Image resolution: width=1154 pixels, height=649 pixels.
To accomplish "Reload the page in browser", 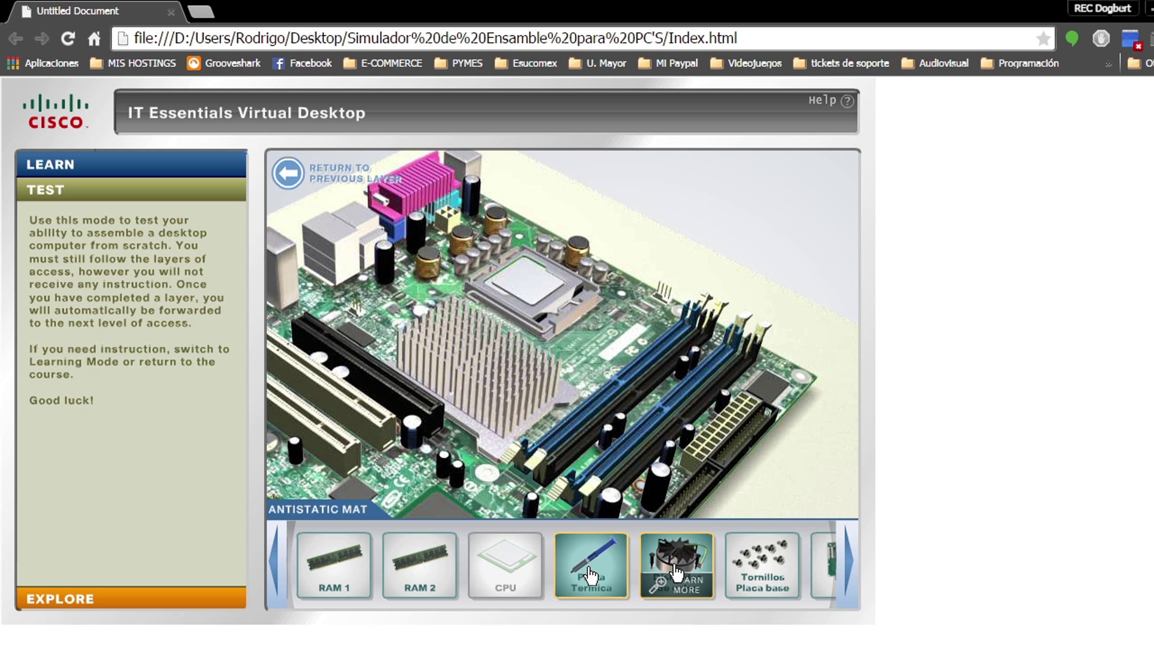I will [68, 38].
